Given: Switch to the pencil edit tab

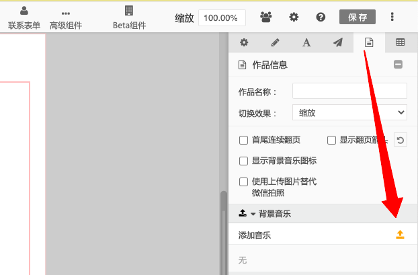Looking at the screenshot, I should click(275, 42).
